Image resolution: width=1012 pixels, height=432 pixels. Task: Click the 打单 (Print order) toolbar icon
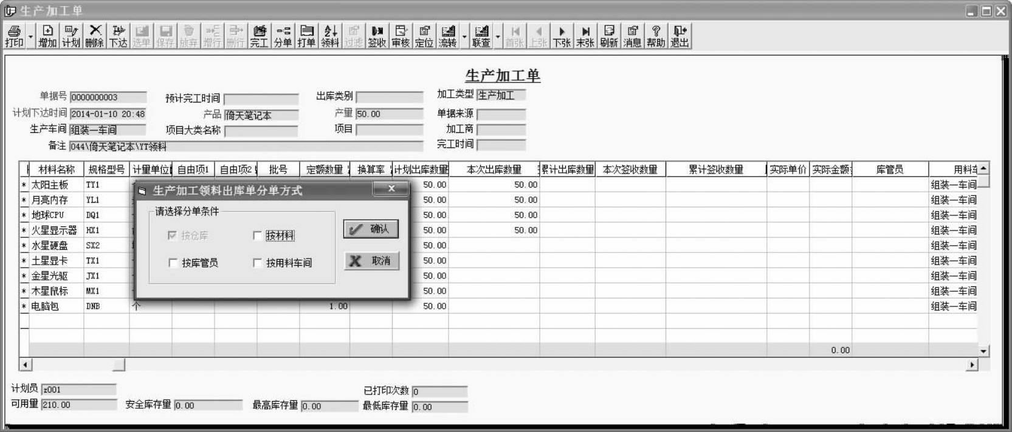point(306,36)
